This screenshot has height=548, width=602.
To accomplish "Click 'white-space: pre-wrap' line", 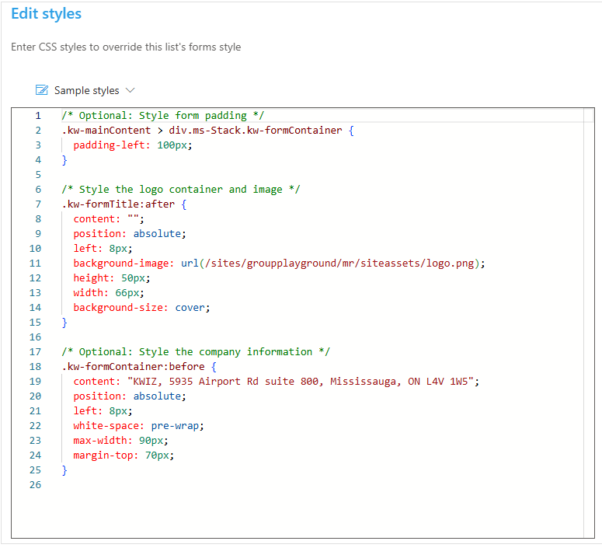I will [138, 426].
